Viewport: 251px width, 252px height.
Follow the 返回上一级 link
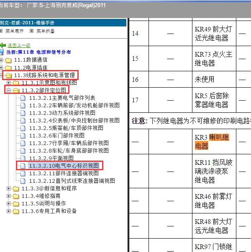click(19, 45)
